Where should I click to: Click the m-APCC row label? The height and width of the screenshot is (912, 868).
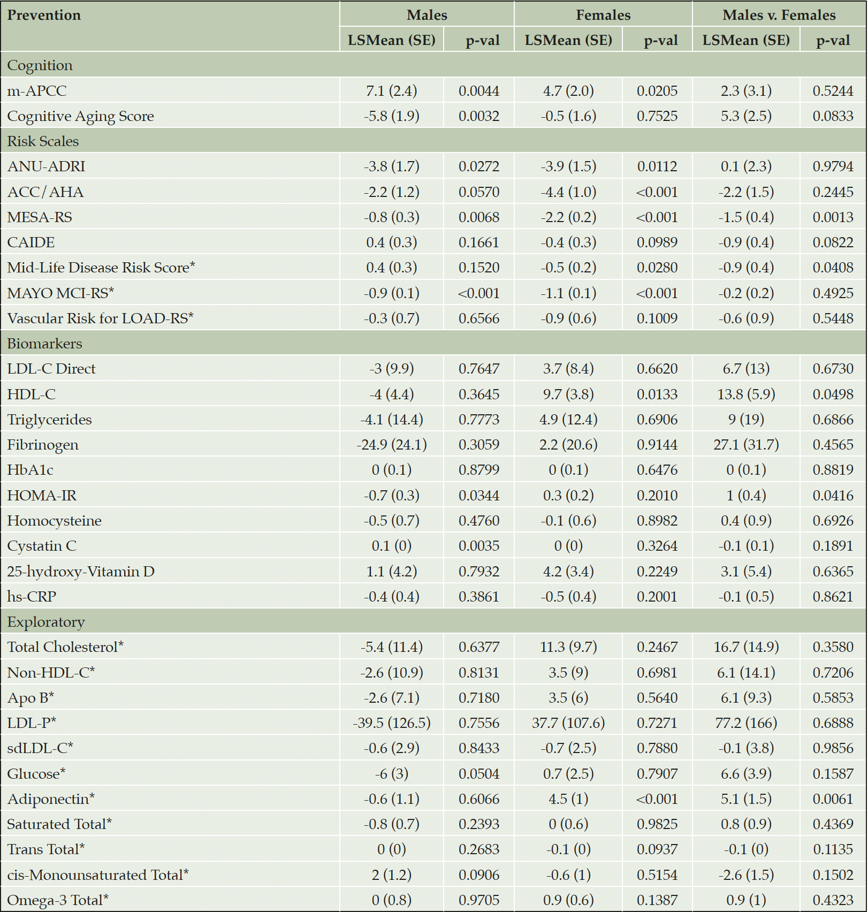(37, 91)
